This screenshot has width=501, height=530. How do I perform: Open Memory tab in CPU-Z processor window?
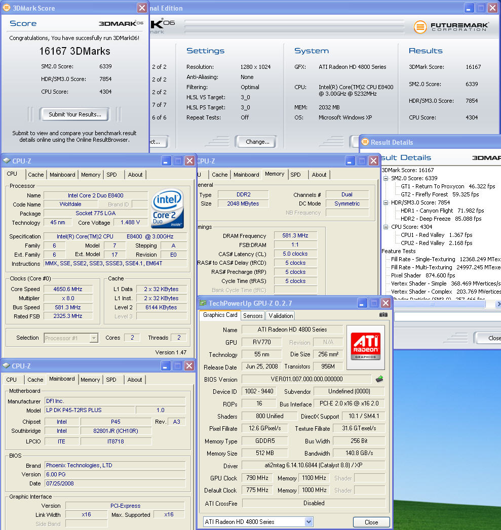click(91, 175)
